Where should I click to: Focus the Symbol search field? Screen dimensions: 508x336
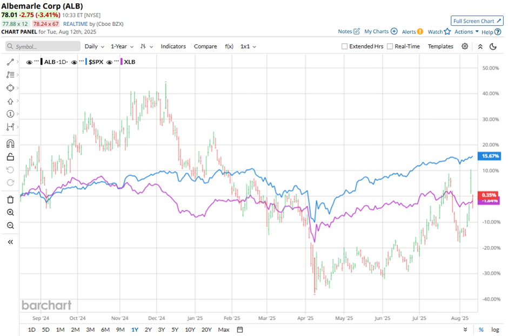click(43, 46)
